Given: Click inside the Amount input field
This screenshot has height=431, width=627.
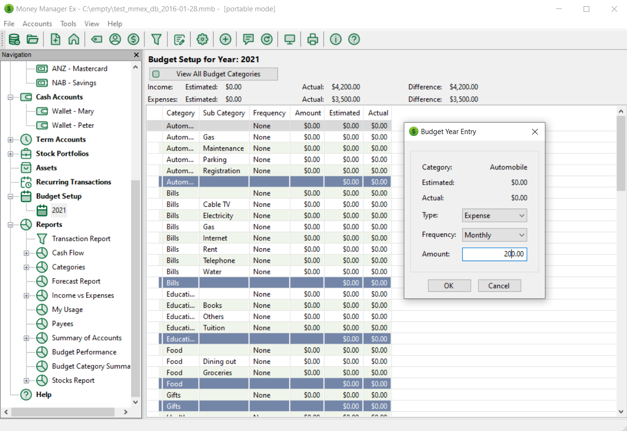Looking at the screenshot, I should click(x=494, y=254).
